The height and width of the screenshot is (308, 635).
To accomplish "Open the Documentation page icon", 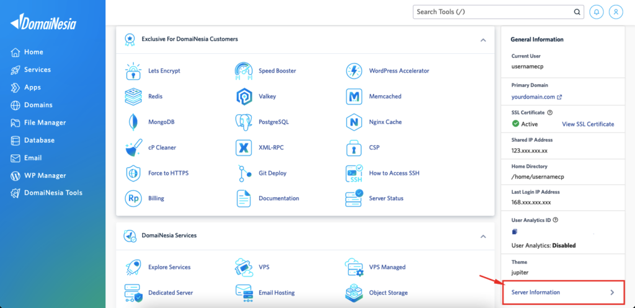I will tap(244, 199).
